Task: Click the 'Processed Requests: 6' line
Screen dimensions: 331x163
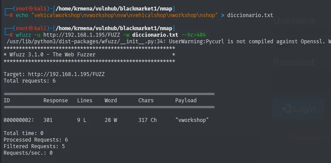Action: [35, 140]
